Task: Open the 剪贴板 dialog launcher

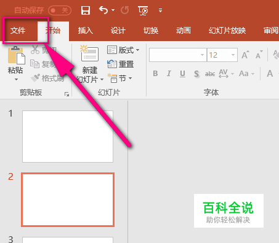Action: click(67, 94)
